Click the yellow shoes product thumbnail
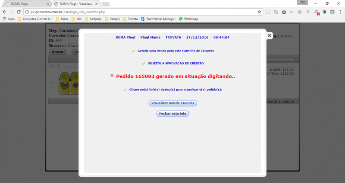This screenshot has width=345, height=183. point(69,83)
